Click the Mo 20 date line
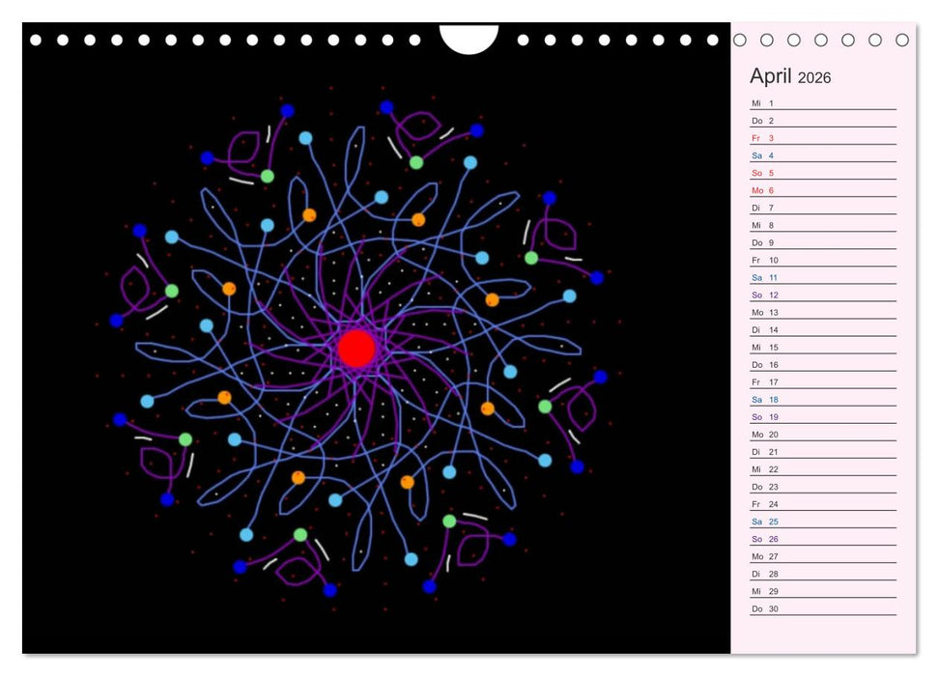The image size is (938, 676). [x=822, y=435]
